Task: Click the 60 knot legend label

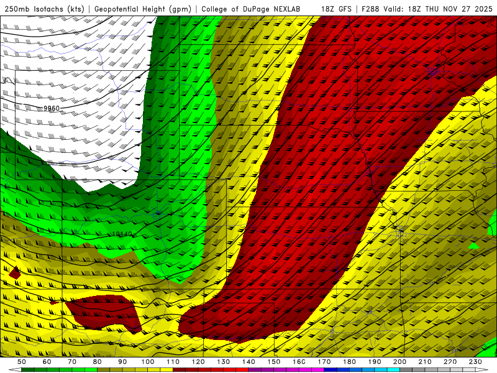Action: 47,362
